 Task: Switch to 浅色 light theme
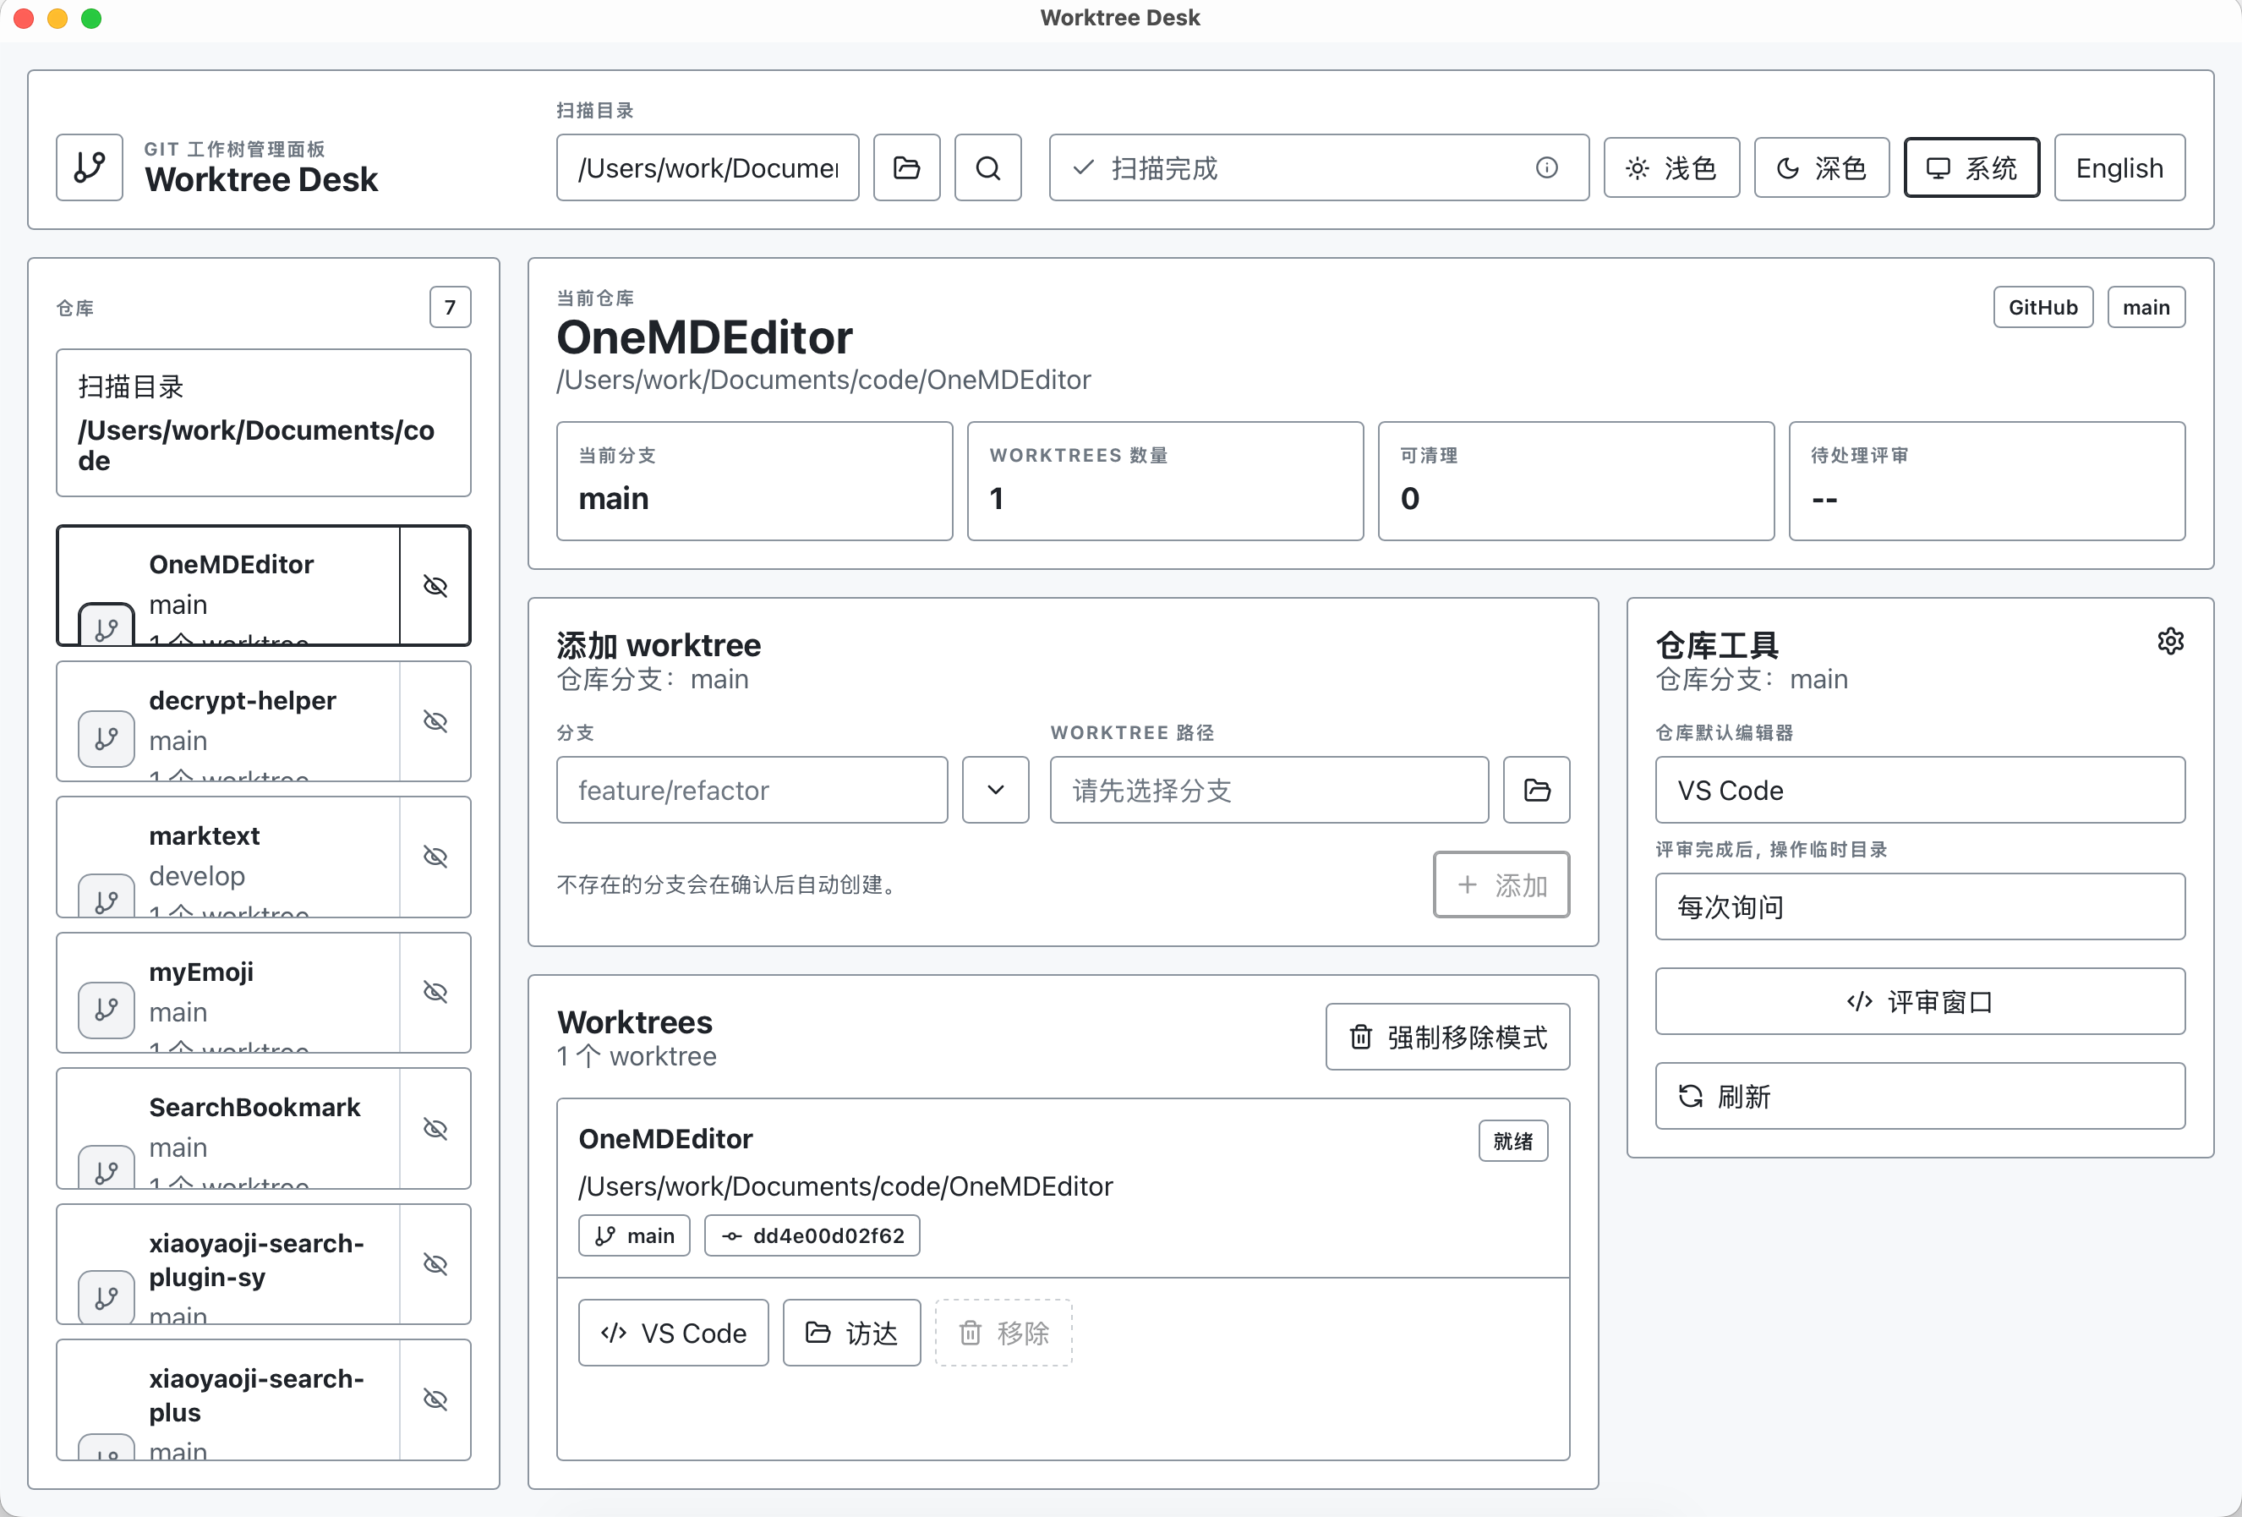pyautogui.click(x=1672, y=168)
